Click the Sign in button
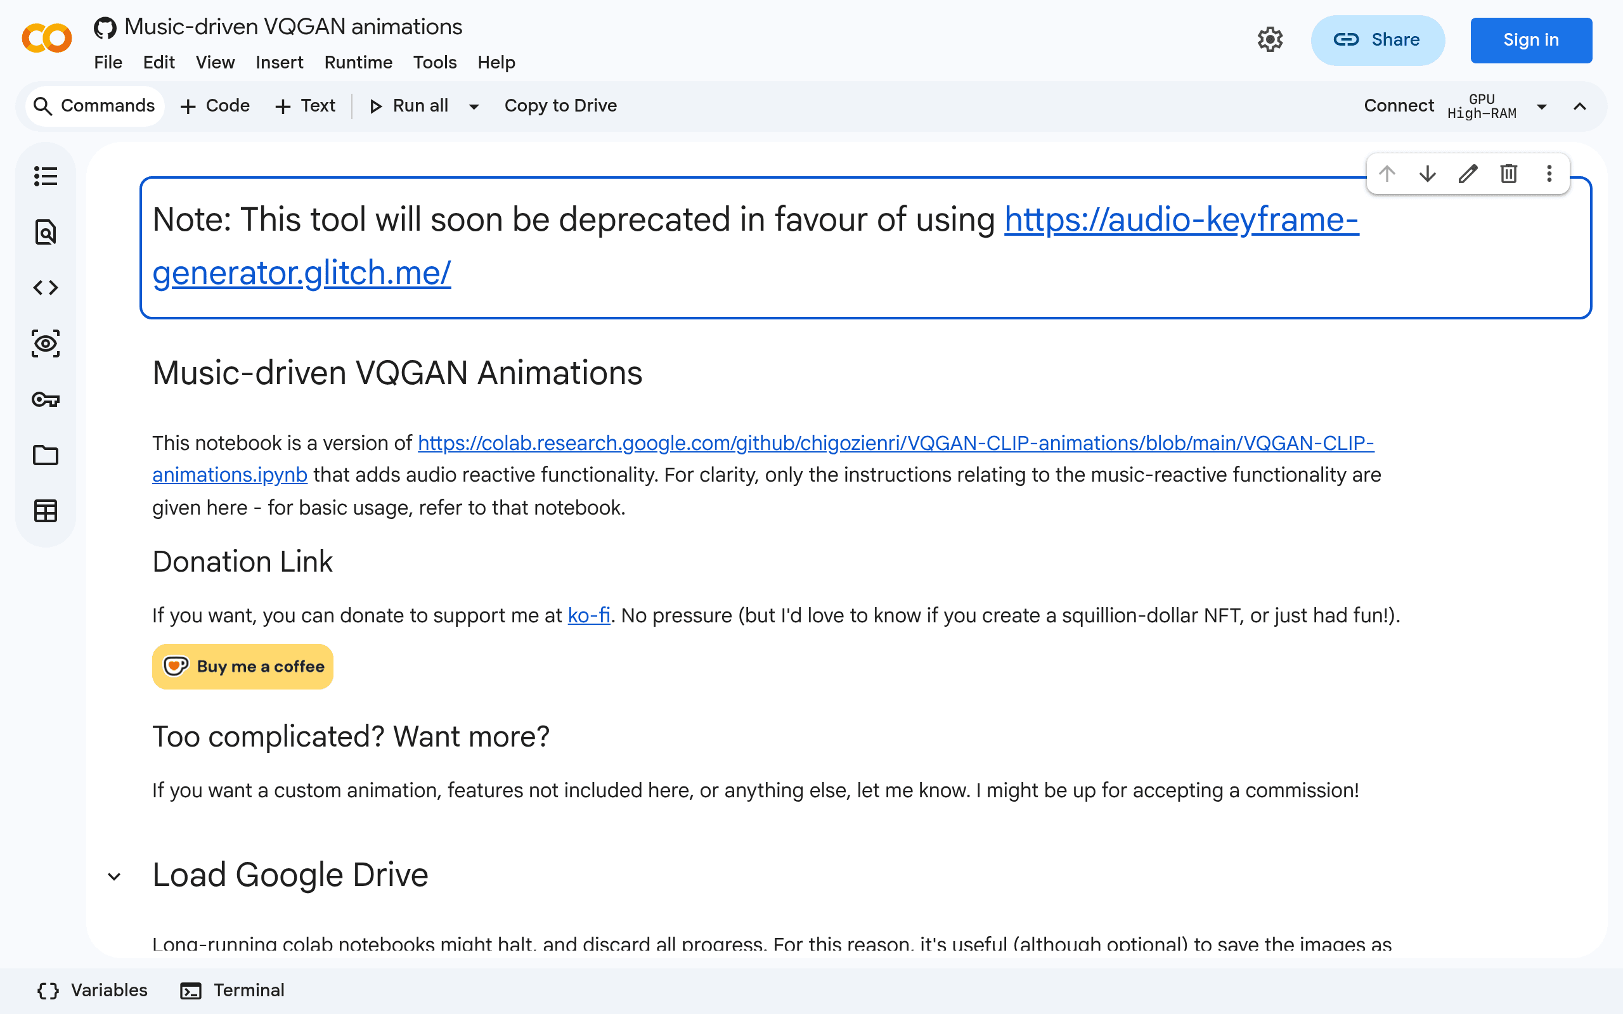The height and width of the screenshot is (1014, 1623). coord(1531,40)
